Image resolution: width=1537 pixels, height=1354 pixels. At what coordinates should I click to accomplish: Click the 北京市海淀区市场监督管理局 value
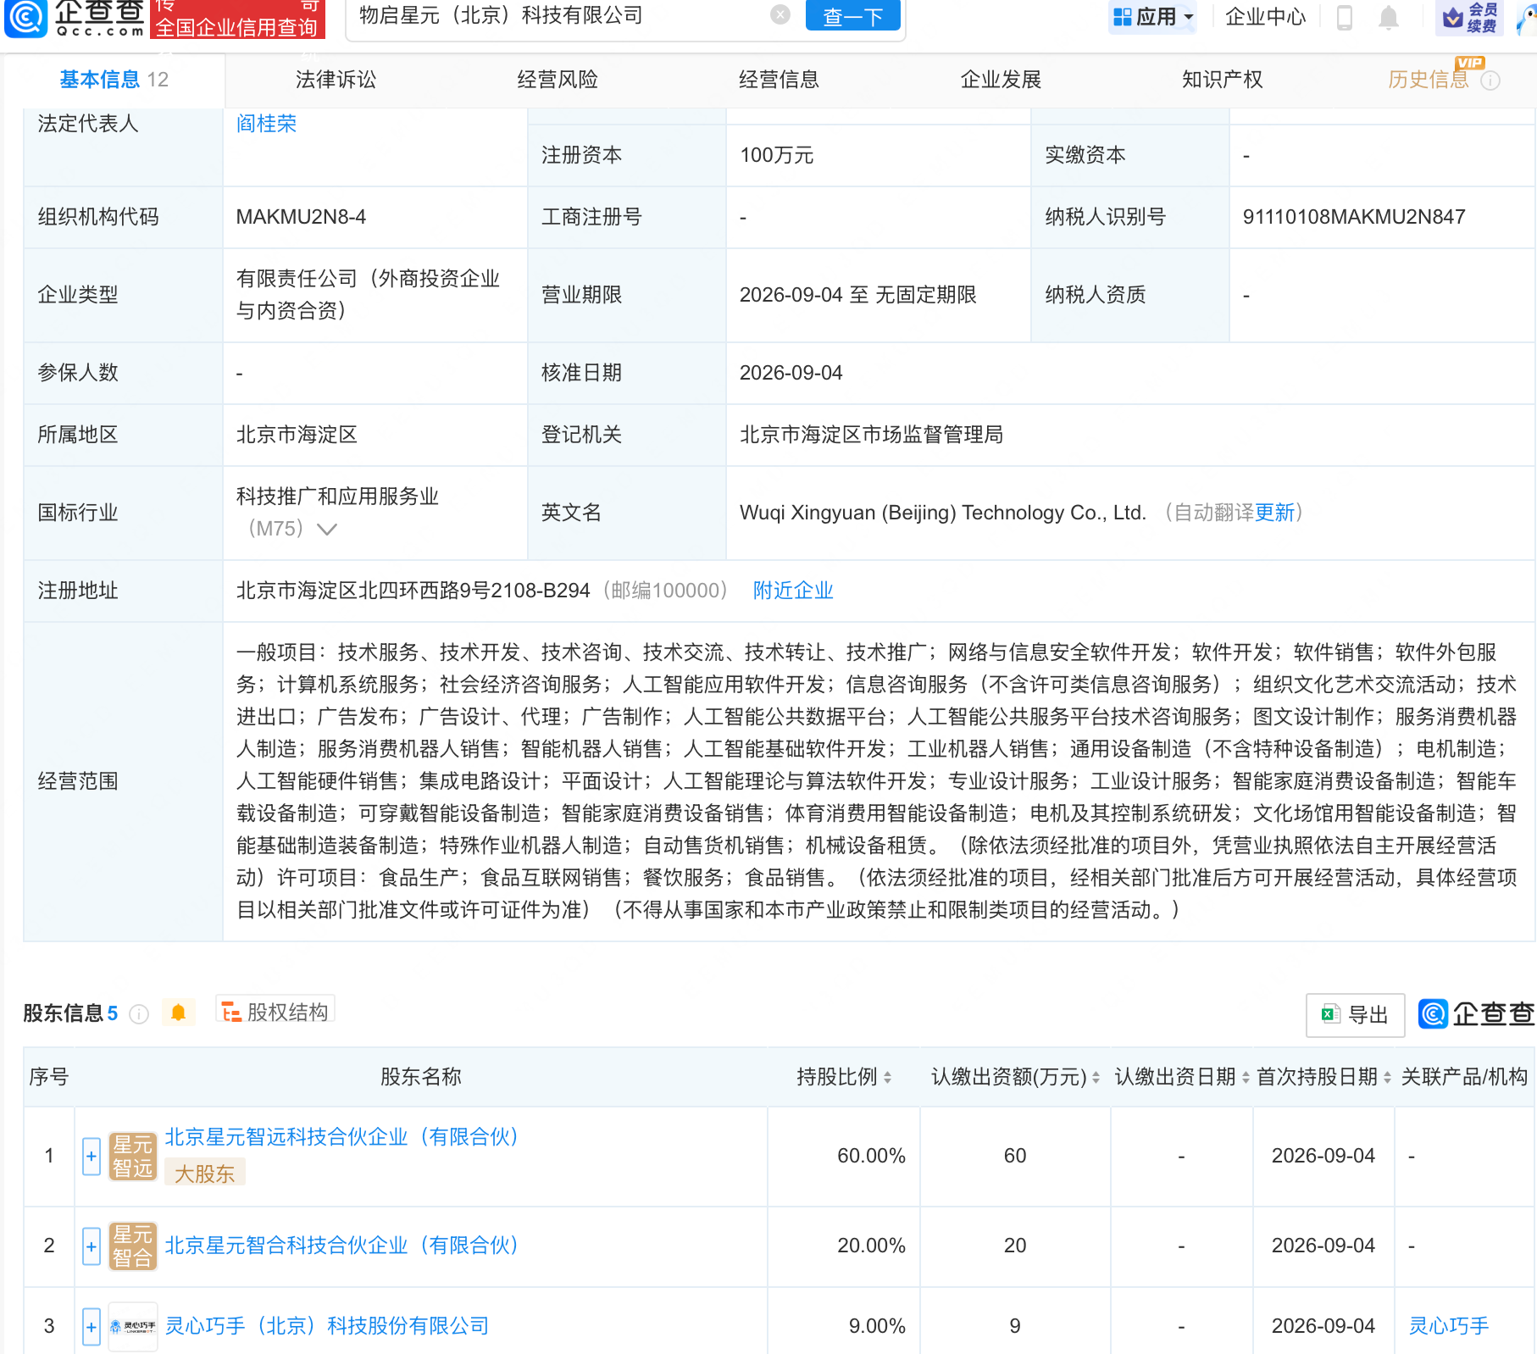point(871,435)
